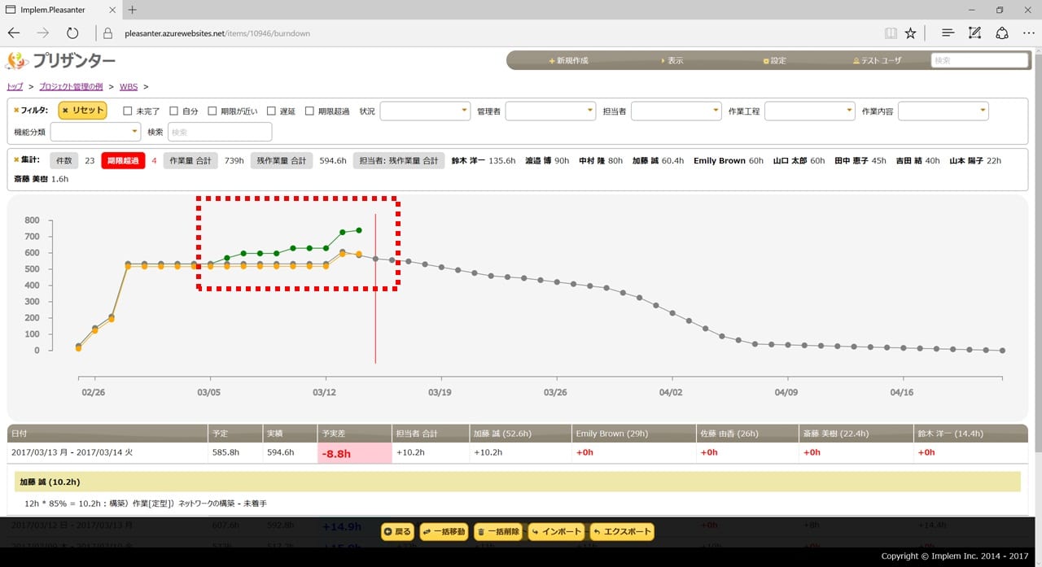Click the red 期限超過 aggregate badge
This screenshot has height=567, width=1042.
(x=122, y=161)
